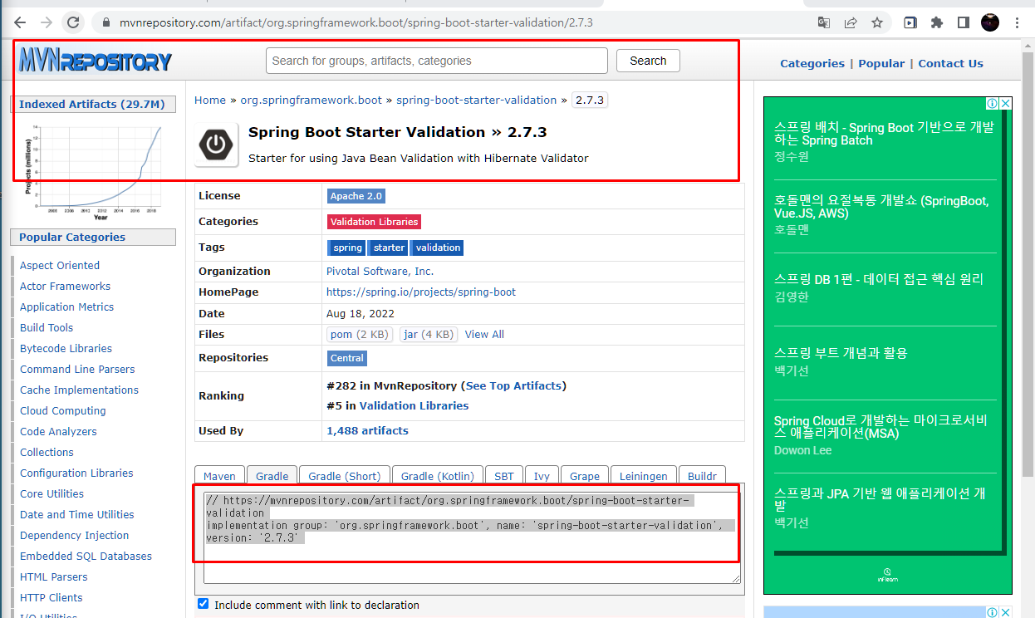Toggle Include comment with link checkbox
The image size is (1035, 618).
204,604
